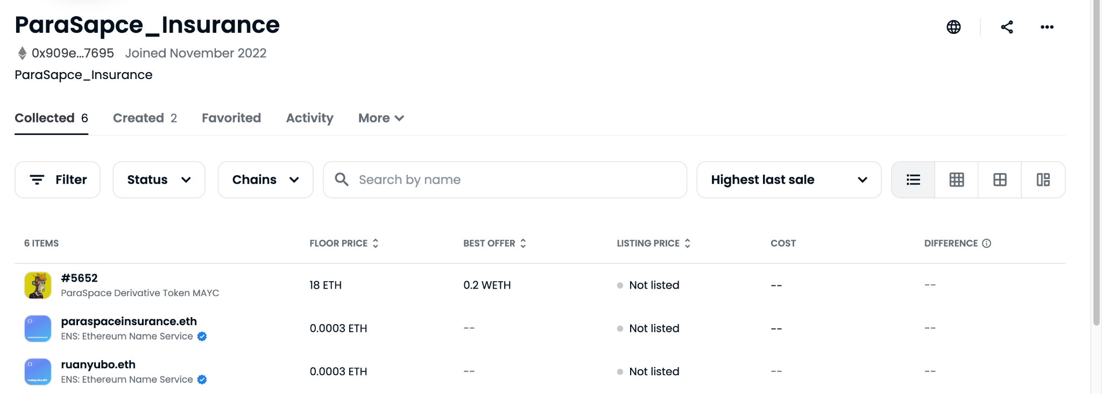Viewport: 1102px width, 394px height.
Task: Switch to the Activity tab
Action: [309, 118]
